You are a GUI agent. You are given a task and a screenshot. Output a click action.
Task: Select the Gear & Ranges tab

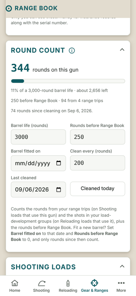coord(94,286)
